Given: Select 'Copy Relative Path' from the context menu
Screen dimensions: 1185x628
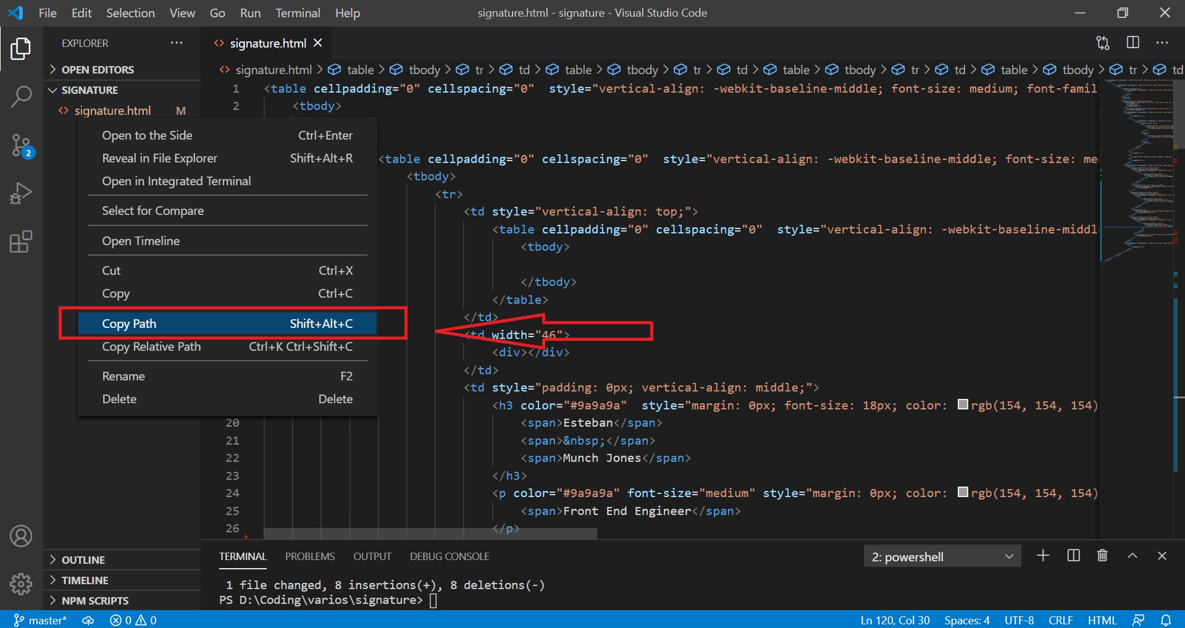Looking at the screenshot, I should pos(151,346).
